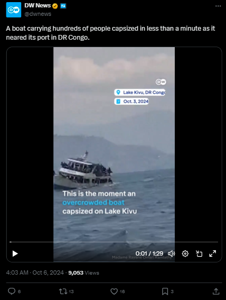
Task: Expand video to fullscreen
Action: tap(213, 253)
